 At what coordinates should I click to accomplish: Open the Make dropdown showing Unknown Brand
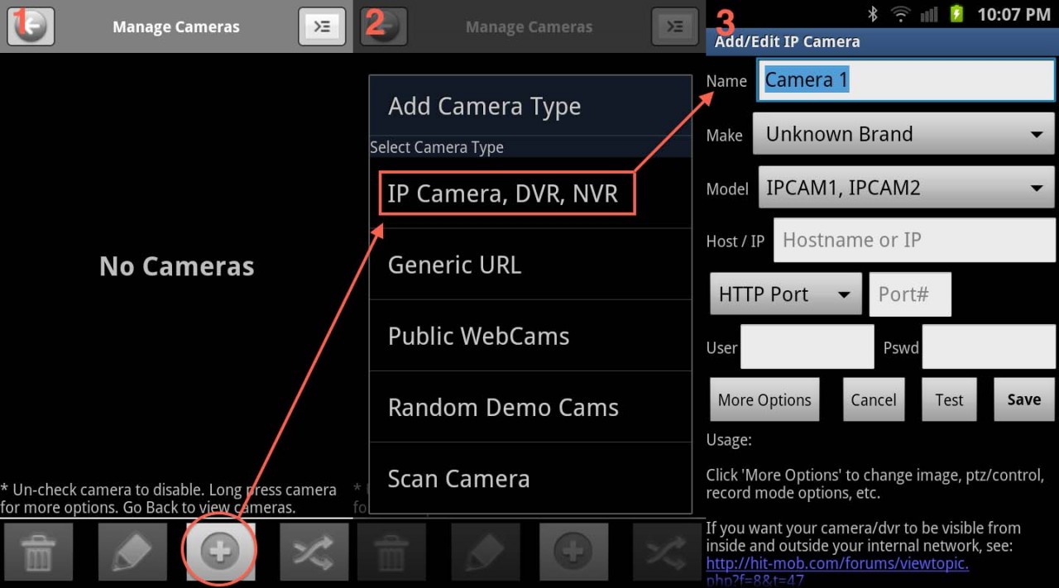coord(903,133)
